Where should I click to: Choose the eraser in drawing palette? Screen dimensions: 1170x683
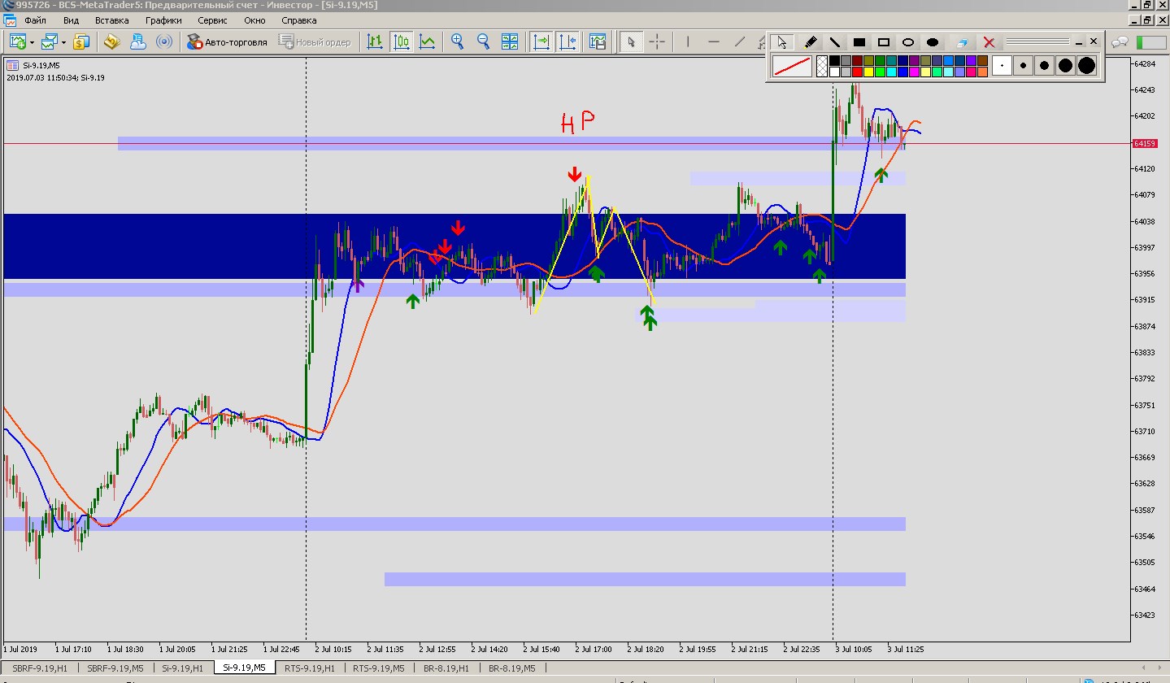tap(961, 42)
